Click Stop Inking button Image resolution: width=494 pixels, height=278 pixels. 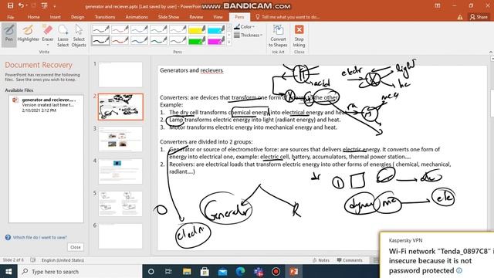point(299,36)
